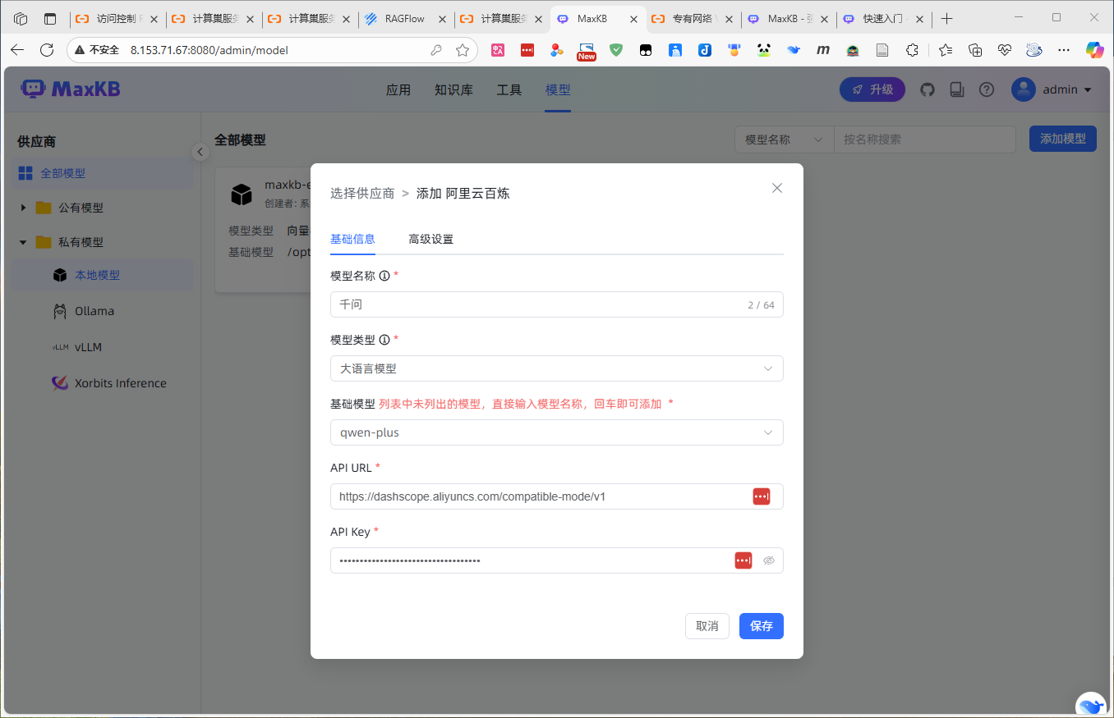Screen dimensions: 1114x718
Task: Open the documentation book icon
Action: 956,89
